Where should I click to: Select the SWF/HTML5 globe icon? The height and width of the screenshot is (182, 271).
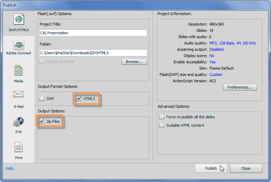tap(19, 19)
